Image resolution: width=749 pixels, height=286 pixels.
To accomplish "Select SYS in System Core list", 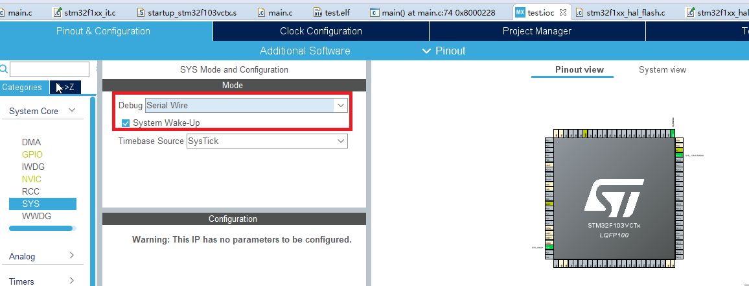I will point(43,204).
